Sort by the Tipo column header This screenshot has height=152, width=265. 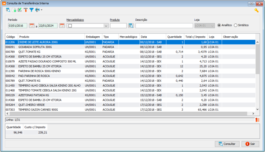click(x=110, y=37)
